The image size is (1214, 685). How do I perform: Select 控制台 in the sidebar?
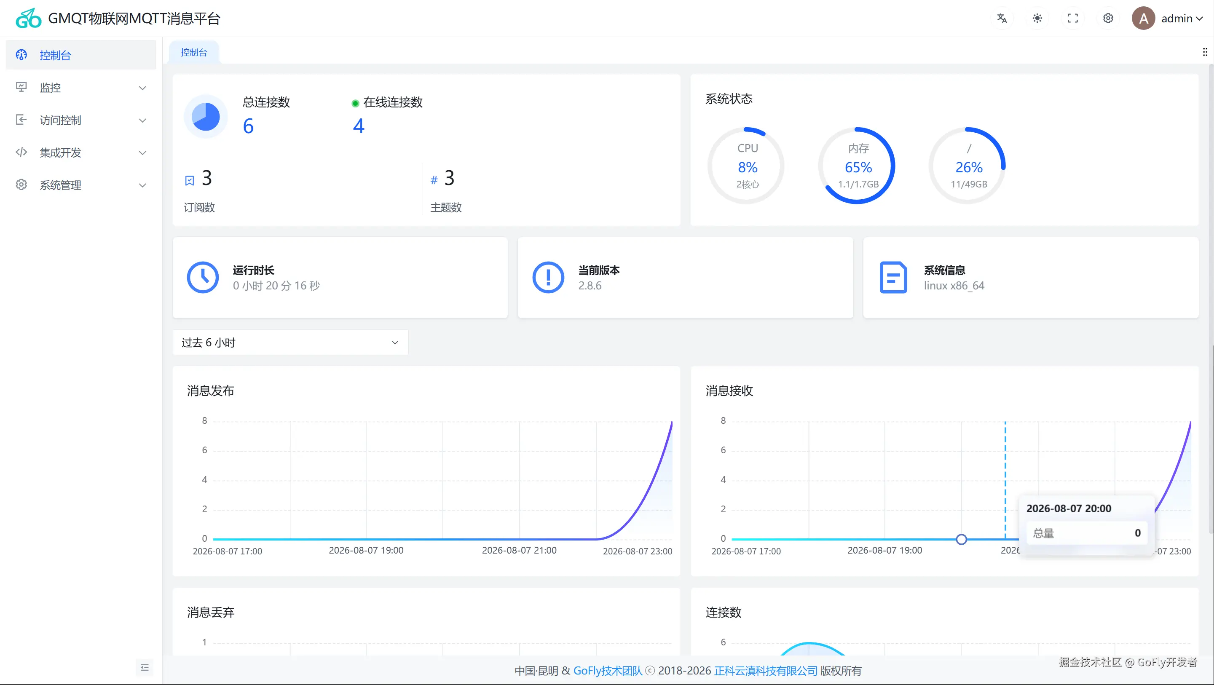[81, 55]
